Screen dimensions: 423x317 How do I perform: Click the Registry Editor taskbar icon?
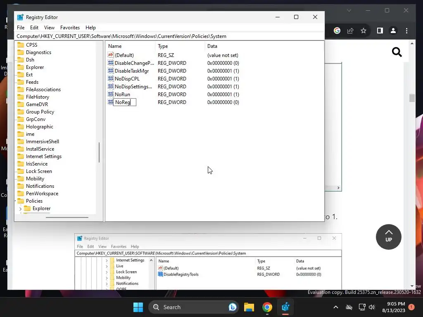pyautogui.click(x=285, y=307)
